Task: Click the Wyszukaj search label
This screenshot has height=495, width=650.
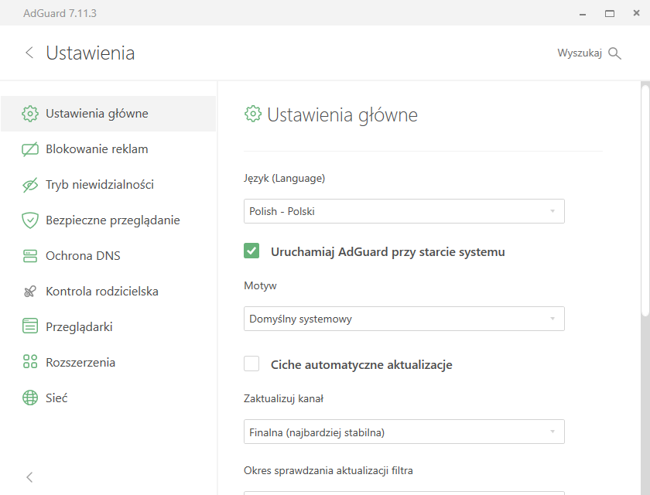Action: (x=580, y=53)
